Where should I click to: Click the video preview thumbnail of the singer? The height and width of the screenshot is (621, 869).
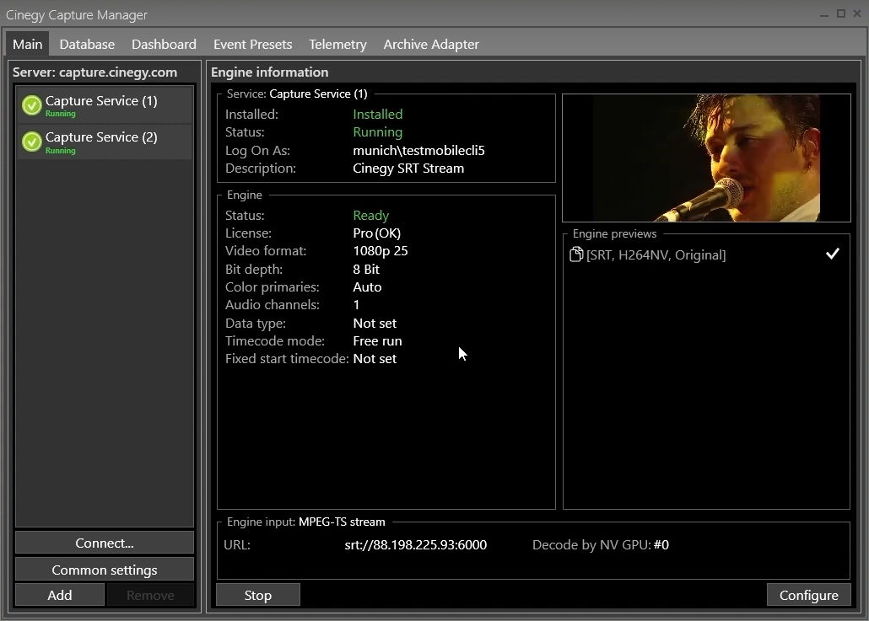(707, 158)
